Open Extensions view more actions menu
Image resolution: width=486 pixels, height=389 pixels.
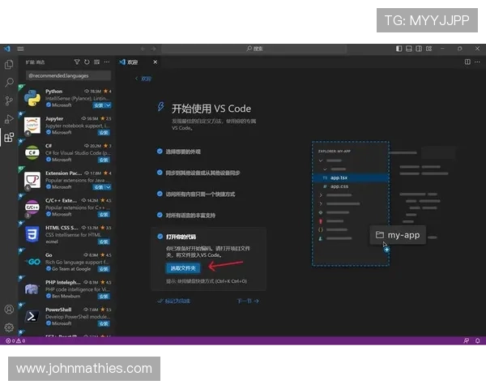107,62
